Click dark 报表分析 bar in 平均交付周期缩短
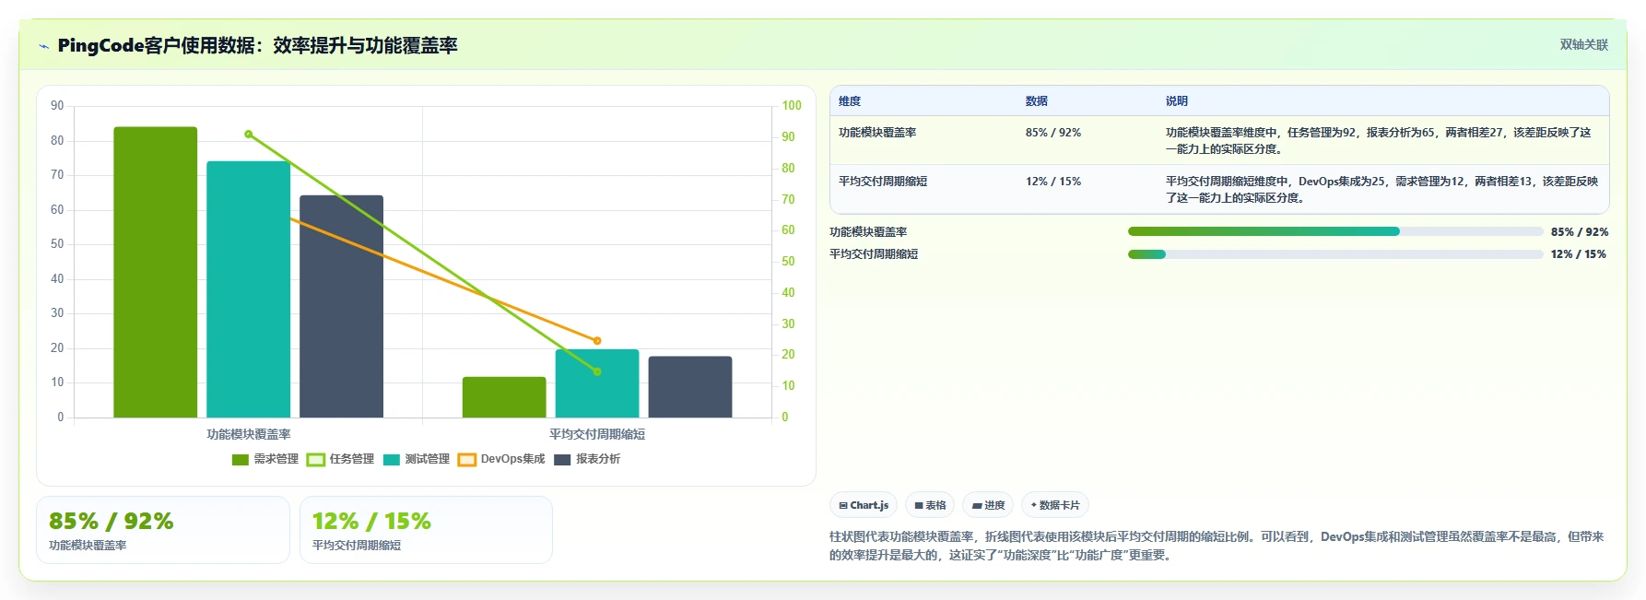Viewport: 1646px width, 600px height. point(690,387)
